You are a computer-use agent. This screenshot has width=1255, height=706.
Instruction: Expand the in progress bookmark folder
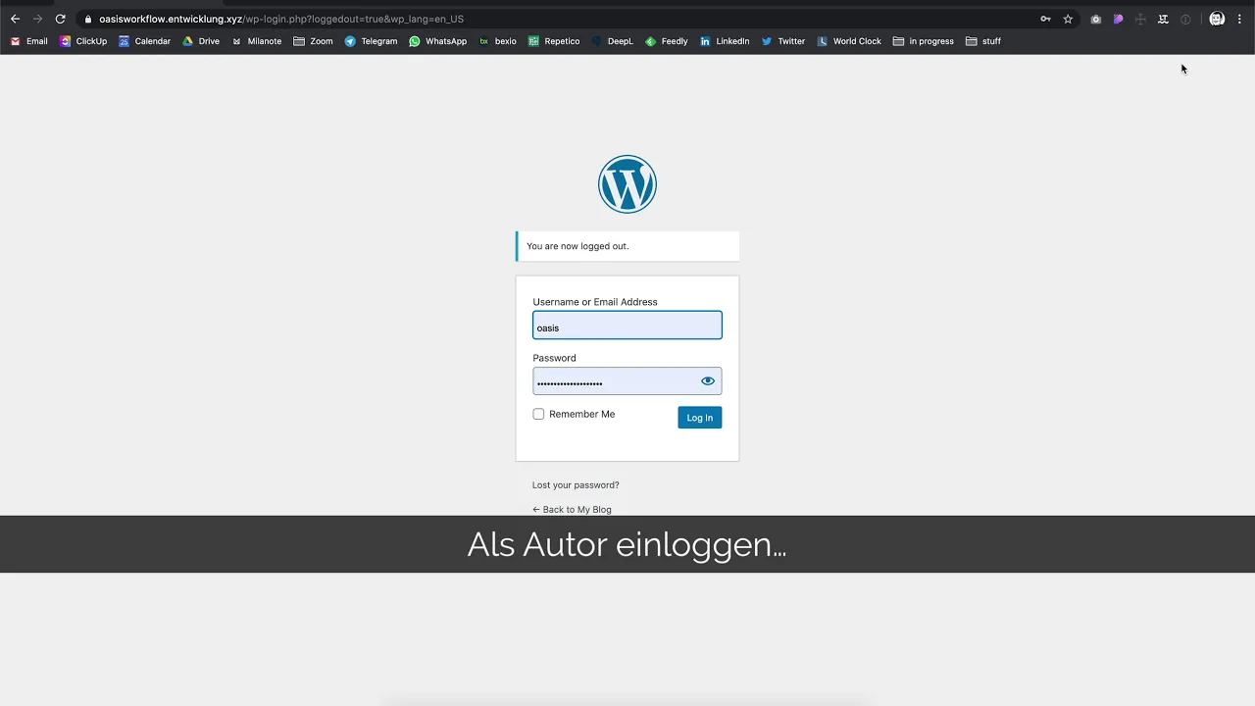pyautogui.click(x=923, y=41)
